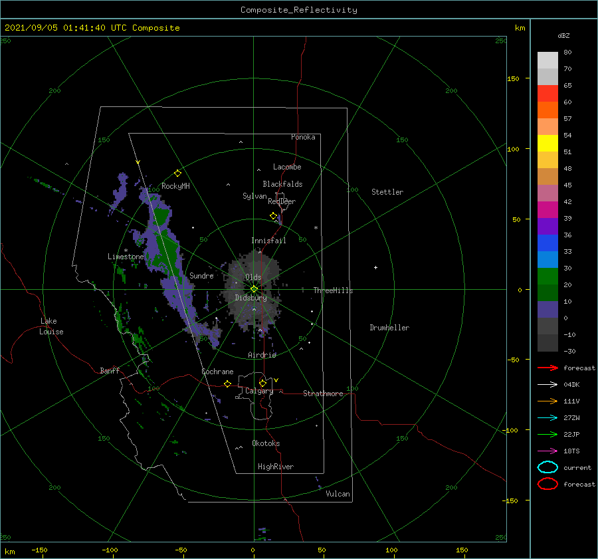Select the light gray 70–80 dBZ swatch
Viewport: 598px width, 559px height.
(548, 60)
